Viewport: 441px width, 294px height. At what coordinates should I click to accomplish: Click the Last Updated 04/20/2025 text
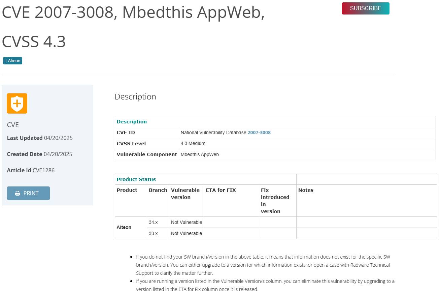40,138
